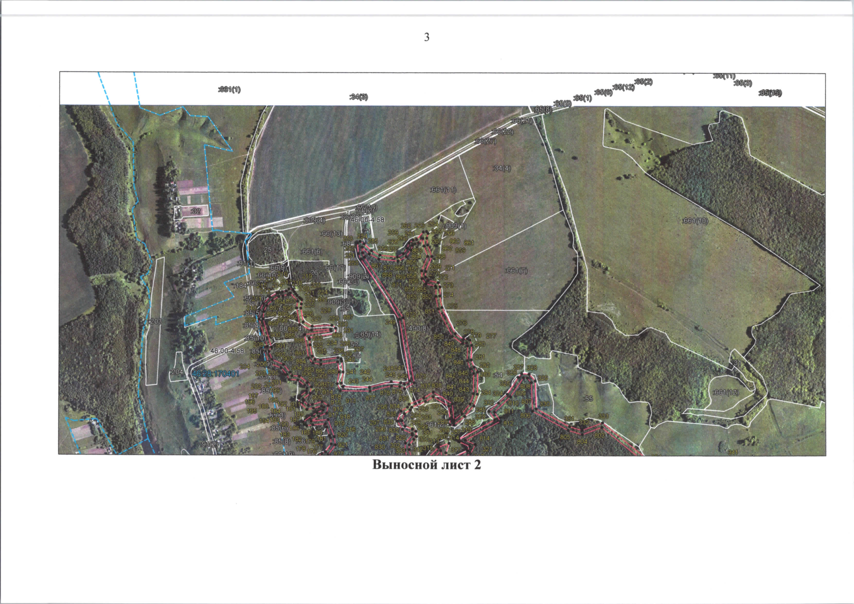854x604 pixels.
Task: Click parcel label :909(4)
Action: tap(314, 220)
